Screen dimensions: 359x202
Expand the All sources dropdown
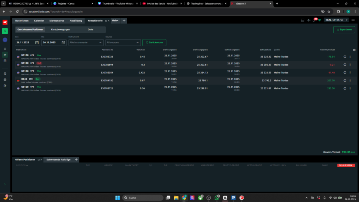pos(123,42)
